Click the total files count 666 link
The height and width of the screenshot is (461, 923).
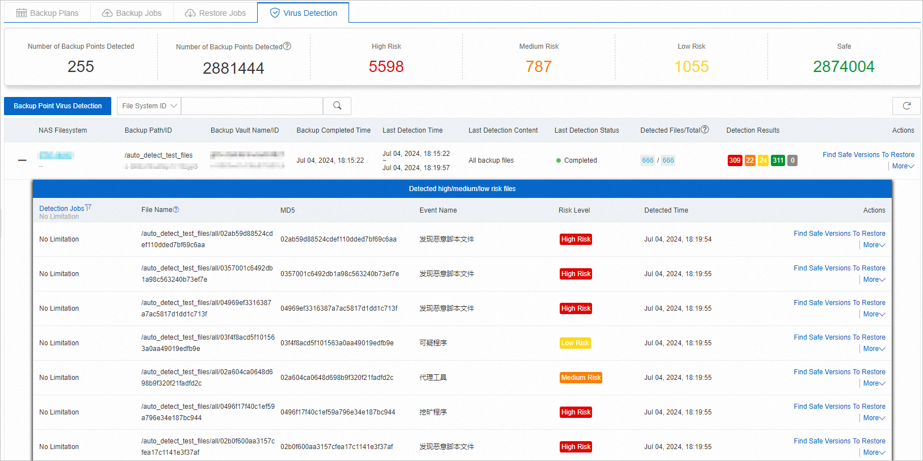coord(668,160)
